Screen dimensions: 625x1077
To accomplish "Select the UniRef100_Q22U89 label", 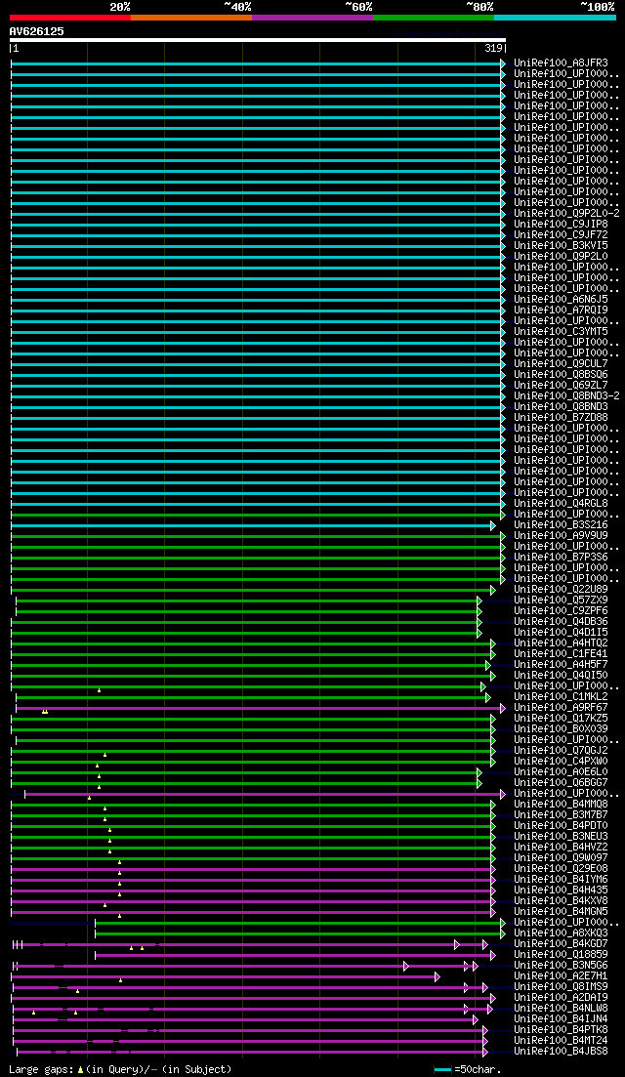I will 561,590.
